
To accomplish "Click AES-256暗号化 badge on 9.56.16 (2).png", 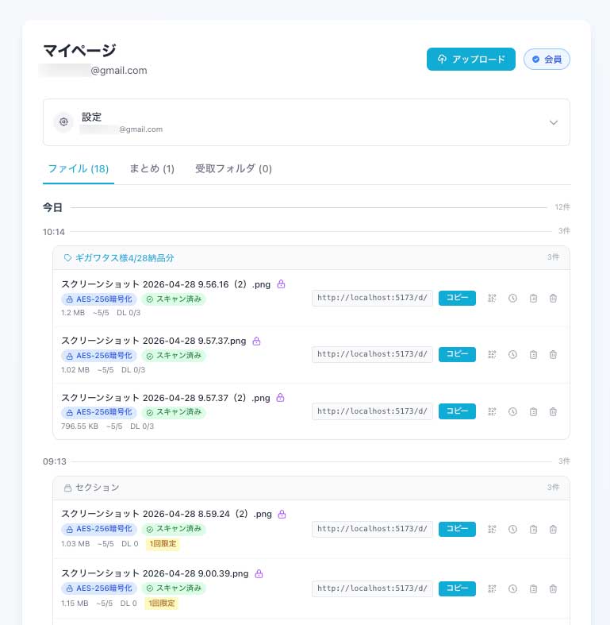I will (99, 299).
